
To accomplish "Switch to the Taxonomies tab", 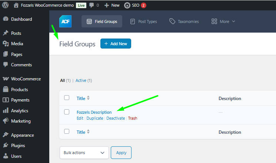I will click(184, 21).
